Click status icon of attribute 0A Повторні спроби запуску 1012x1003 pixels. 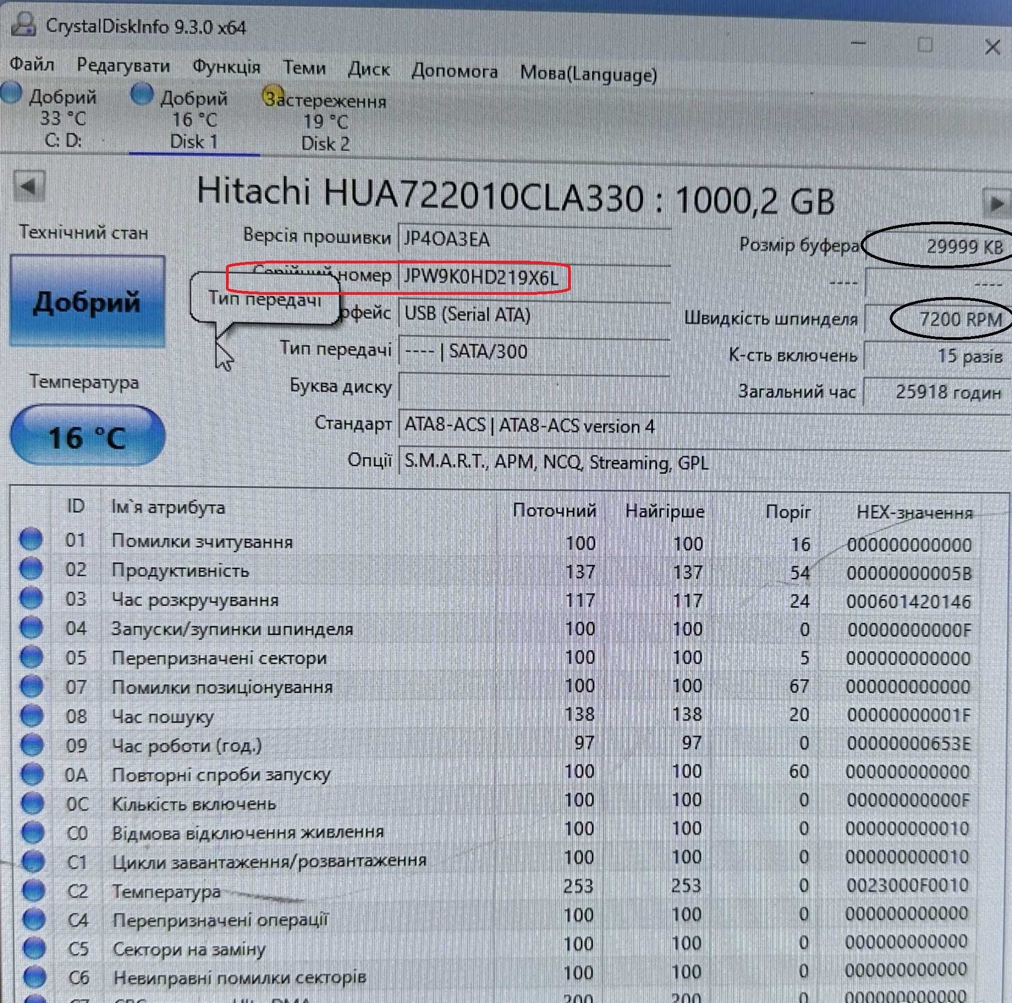tap(32, 774)
